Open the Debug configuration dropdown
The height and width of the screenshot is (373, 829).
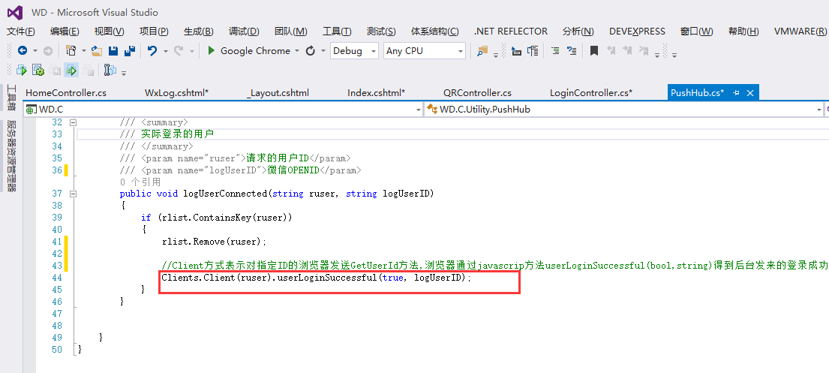[x=354, y=51]
